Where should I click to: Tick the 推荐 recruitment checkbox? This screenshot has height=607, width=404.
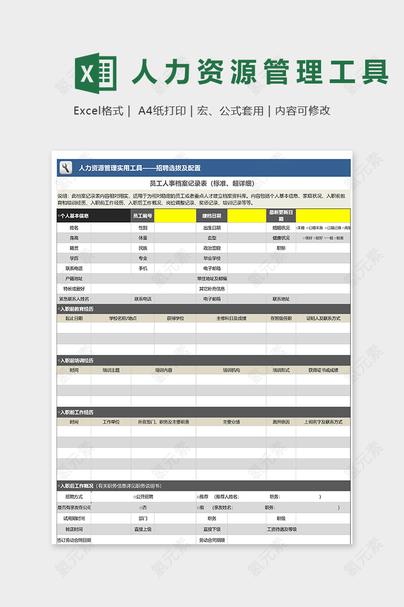[x=198, y=497]
